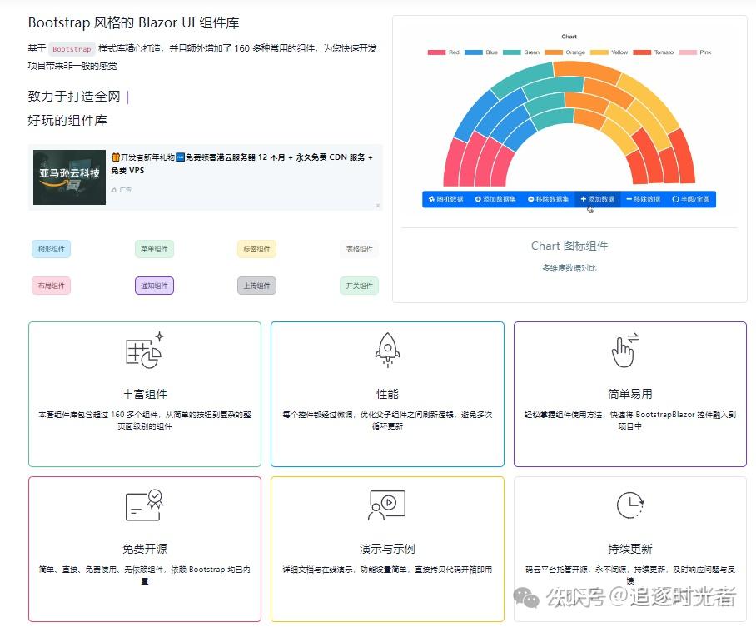Image resolution: width=756 pixels, height=627 pixels.
Task: Click the Green legend swatch on the chart
Action: (x=512, y=52)
